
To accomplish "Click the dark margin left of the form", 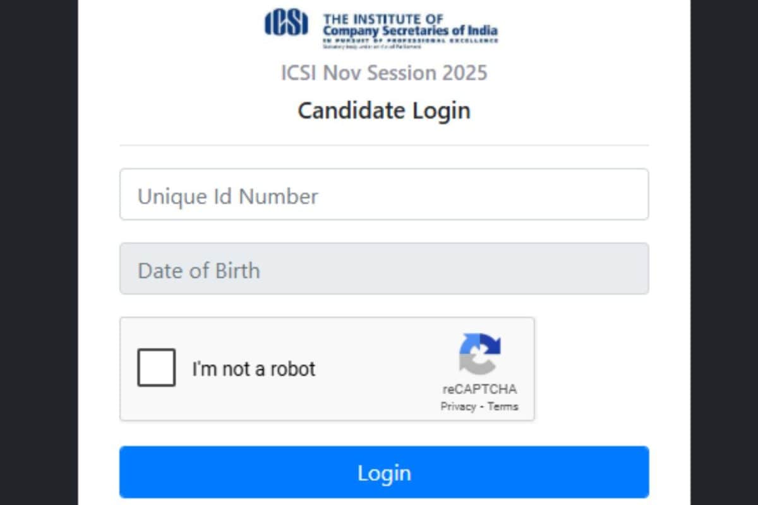I will coord(38,252).
